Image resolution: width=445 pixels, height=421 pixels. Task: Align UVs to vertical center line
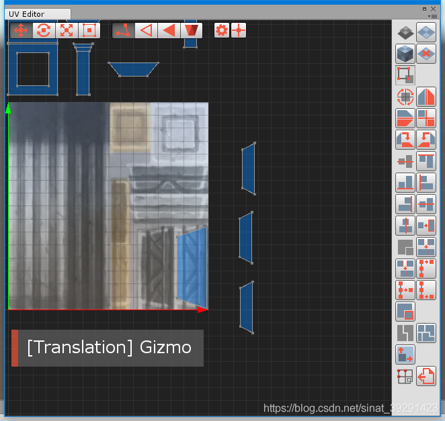pos(405,226)
